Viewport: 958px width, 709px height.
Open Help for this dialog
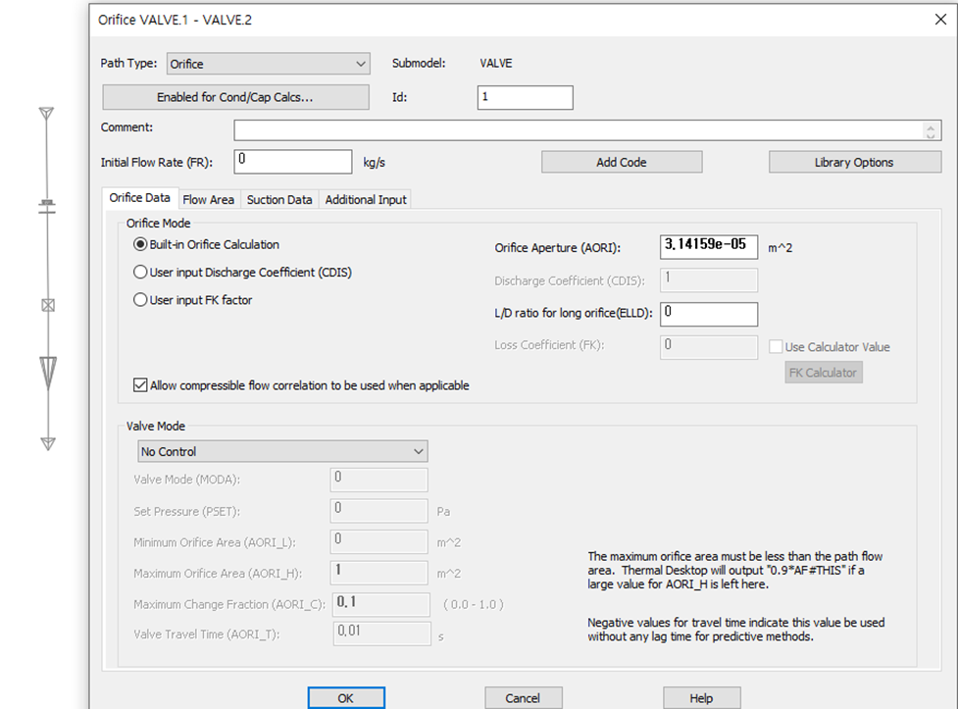(x=701, y=698)
